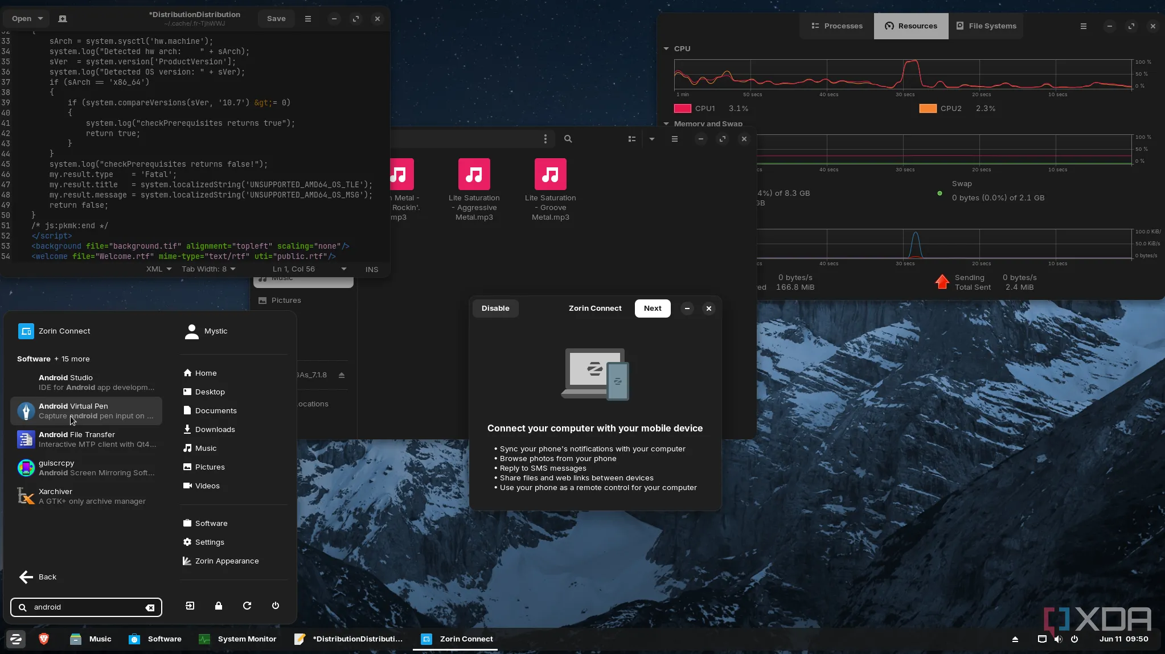
Task: Open Zorin menu button on taskbar
Action: pyautogui.click(x=16, y=639)
